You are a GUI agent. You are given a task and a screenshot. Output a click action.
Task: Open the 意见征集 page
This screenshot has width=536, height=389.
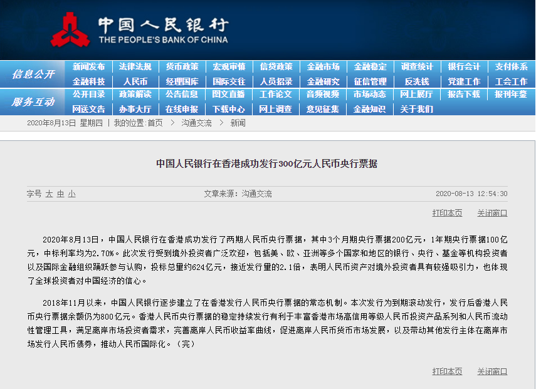[323, 108]
